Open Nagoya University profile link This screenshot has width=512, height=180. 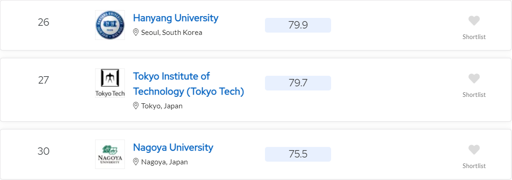(173, 147)
